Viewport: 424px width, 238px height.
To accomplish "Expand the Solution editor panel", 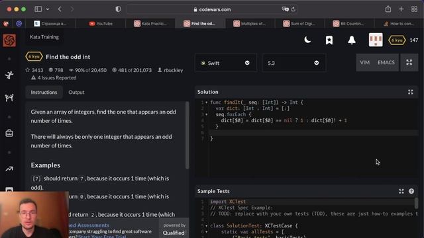I will [411, 92].
